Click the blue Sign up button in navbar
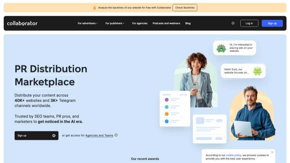 [x=272, y=23]
